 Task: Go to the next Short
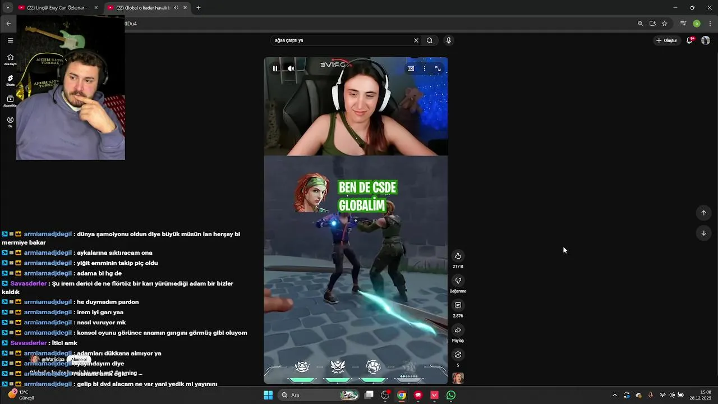tap(703, 233)
